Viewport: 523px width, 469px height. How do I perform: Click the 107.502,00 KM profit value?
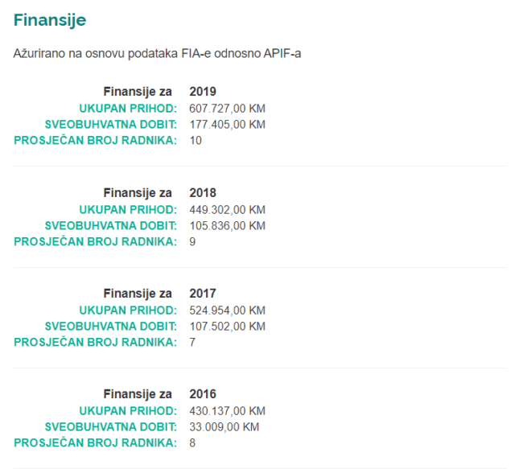(227, 326)
